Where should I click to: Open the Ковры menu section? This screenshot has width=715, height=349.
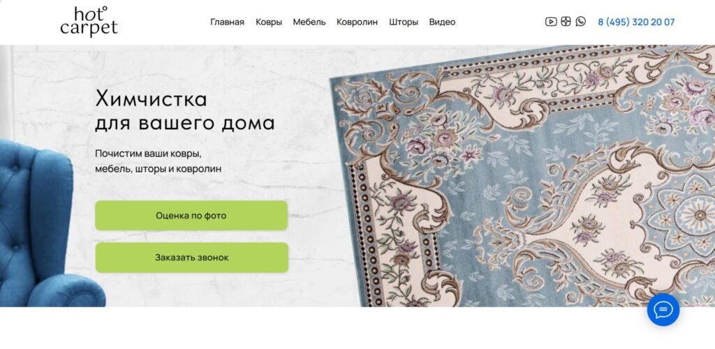(269, 22)
